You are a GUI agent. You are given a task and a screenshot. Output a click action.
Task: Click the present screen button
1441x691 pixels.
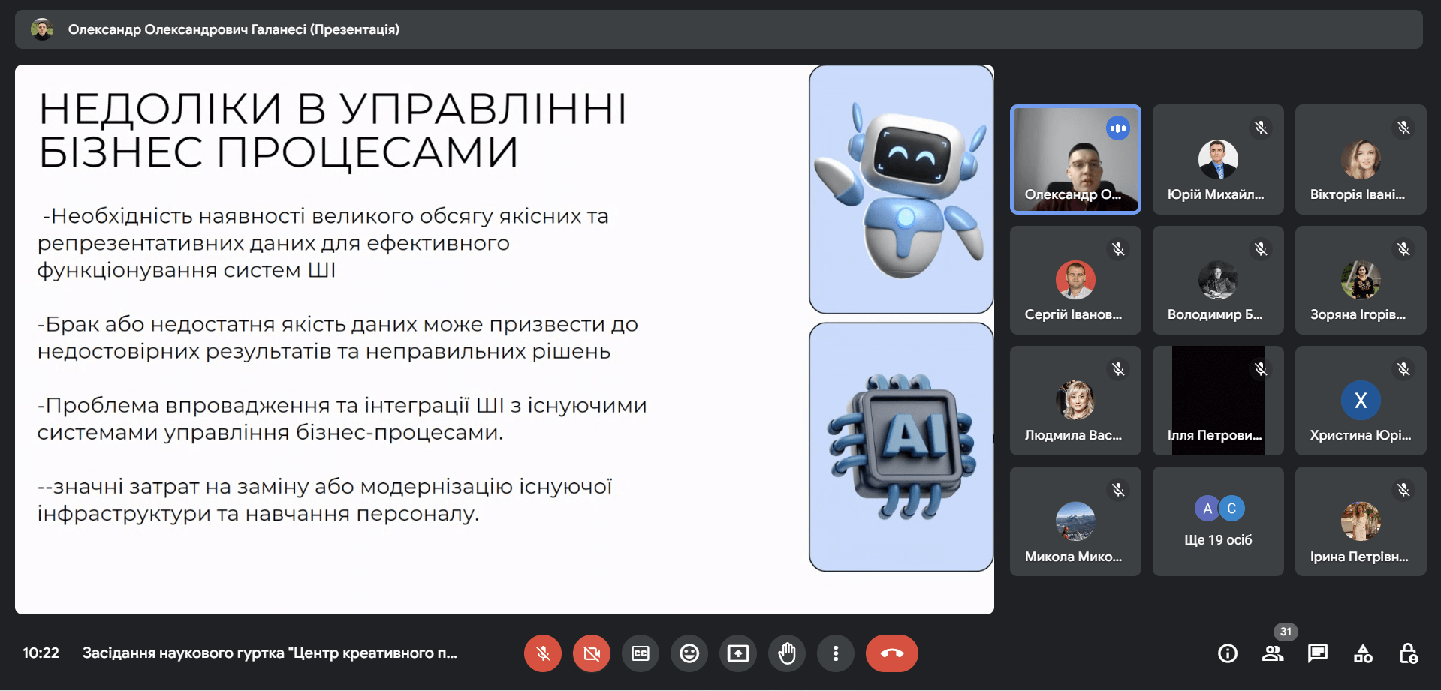tap(738, 653)
